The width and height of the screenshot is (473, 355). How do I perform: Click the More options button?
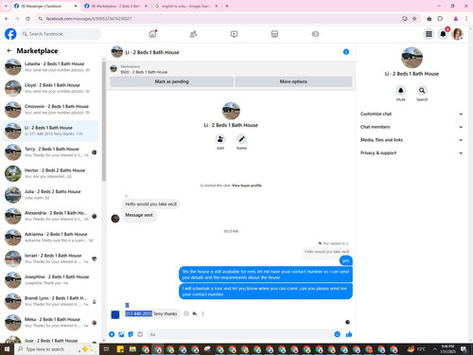click(293, 81)
